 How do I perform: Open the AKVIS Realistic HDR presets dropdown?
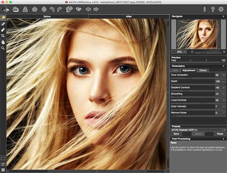(224, 130)
